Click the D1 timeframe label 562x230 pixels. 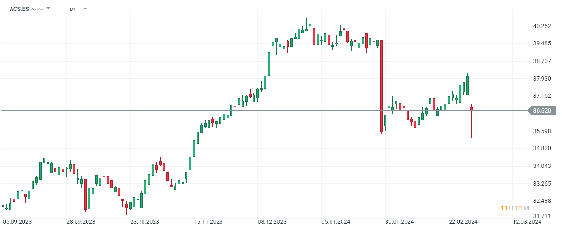(x=72, y=9)
